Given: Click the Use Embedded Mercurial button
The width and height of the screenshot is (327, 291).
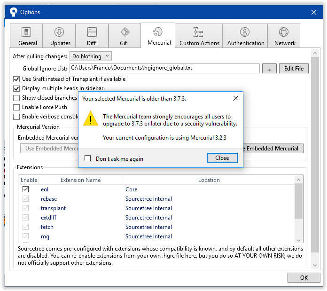Looking at the screenshot, I should click(49, 148).
